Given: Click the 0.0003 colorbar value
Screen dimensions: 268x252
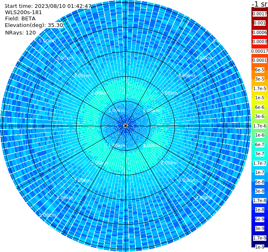Looking at the screenshot, I should click(x=260, y=42).
